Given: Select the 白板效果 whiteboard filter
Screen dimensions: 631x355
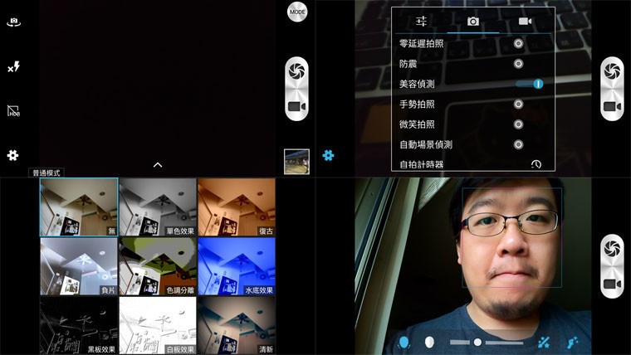Looking at the screenshot, I should 158,325.
